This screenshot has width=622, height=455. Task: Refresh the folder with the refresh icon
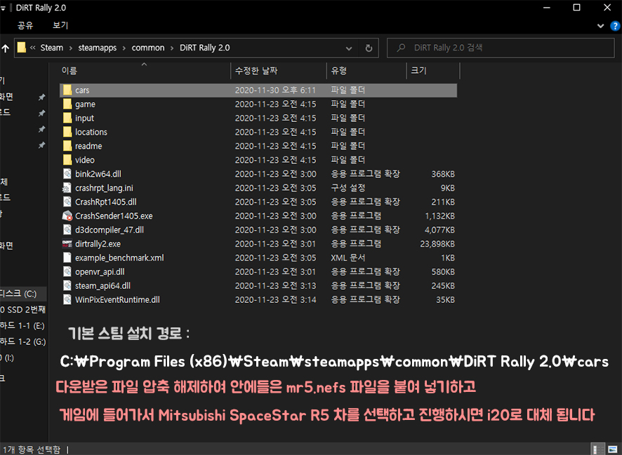coord(369,48)
